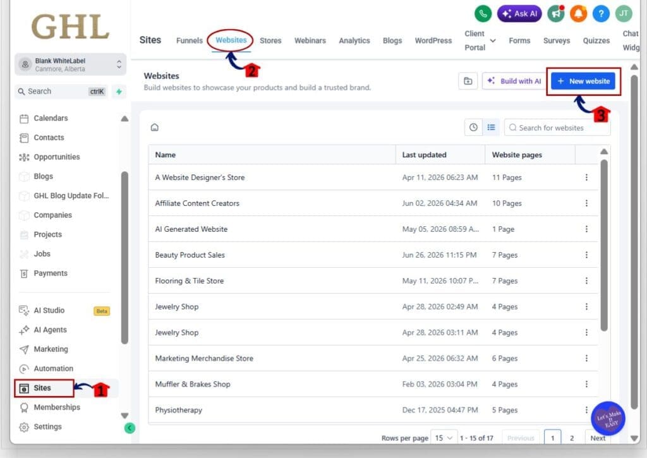Click the websites table scrollbar
Viewport: 647px width, 458px height.
(x=603, y=246)
